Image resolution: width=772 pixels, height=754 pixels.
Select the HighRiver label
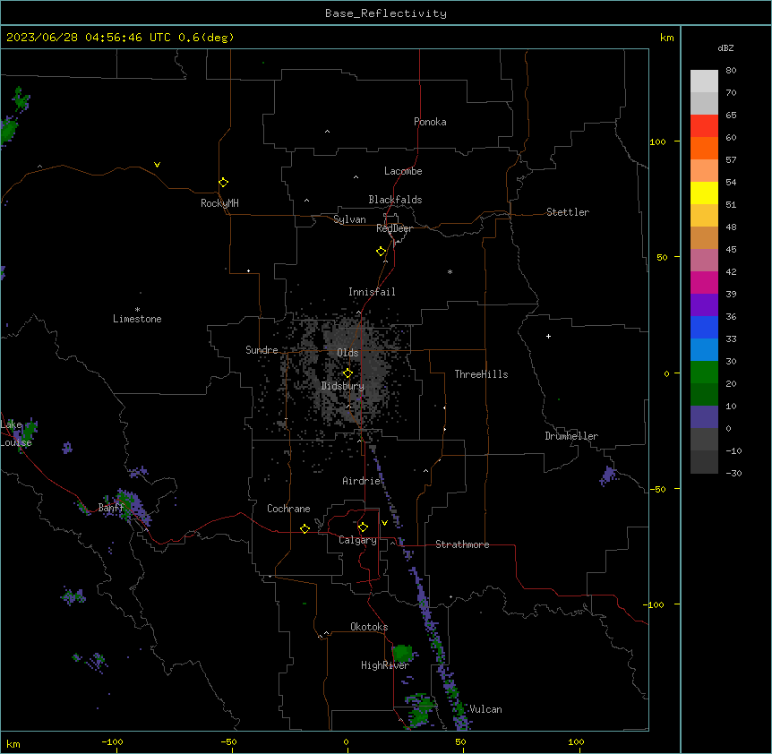click(385, 665)
